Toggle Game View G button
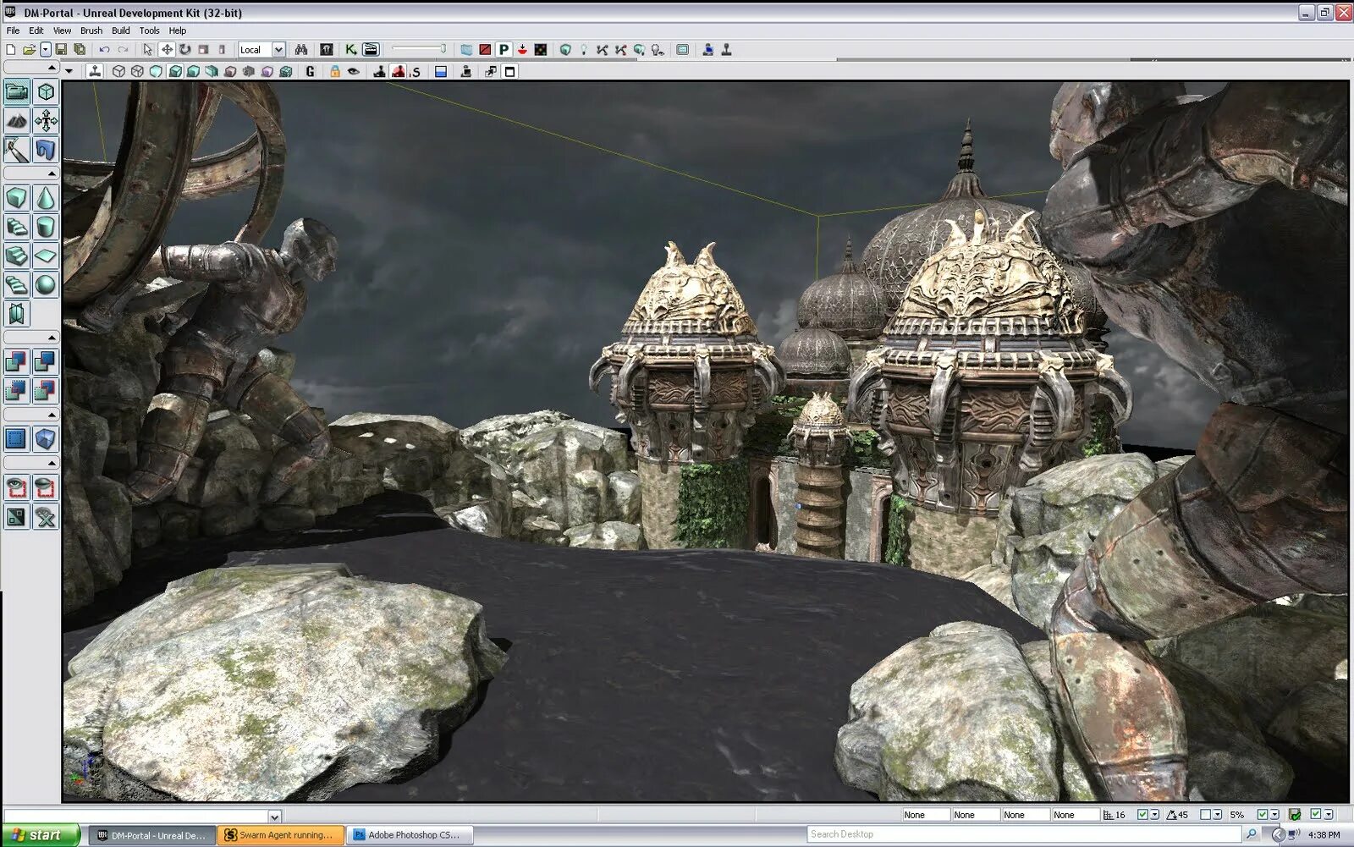 pyautogui.click(x=311, y=72)
